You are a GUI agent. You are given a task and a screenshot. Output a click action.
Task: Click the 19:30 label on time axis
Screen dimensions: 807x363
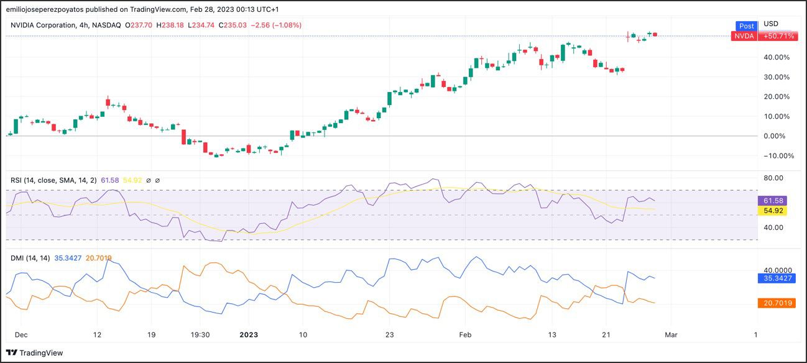[199, 334]
